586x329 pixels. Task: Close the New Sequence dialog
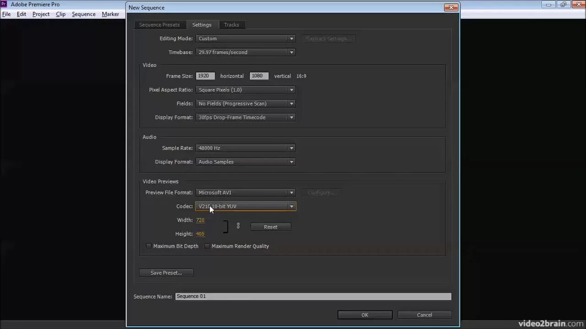(451, 7)
